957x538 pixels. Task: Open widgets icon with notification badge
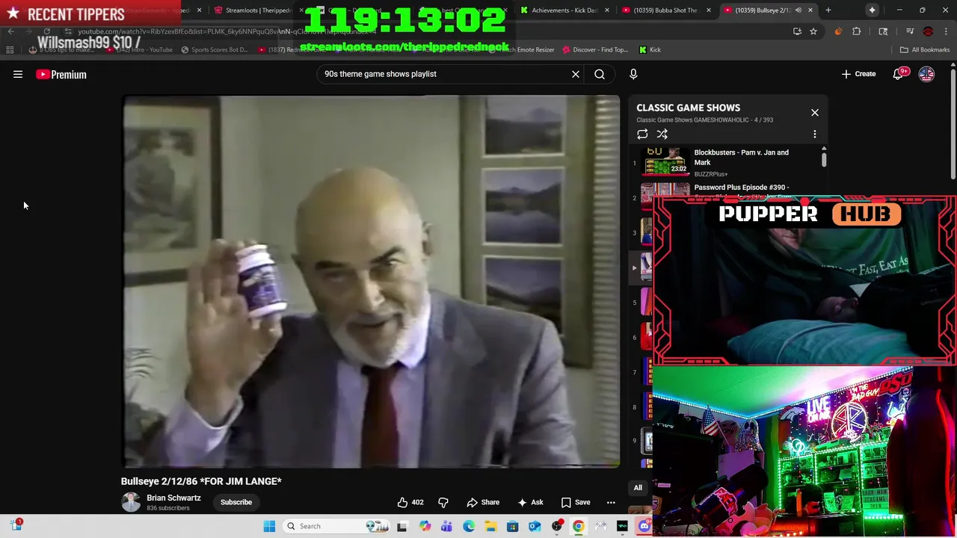pyautogui.click(x=16, y=525)
